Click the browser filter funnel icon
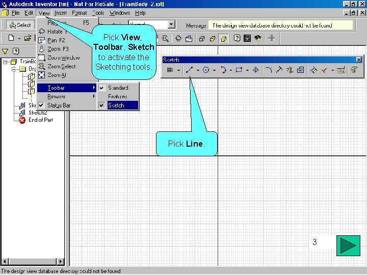367x275 pixels. 5,51
